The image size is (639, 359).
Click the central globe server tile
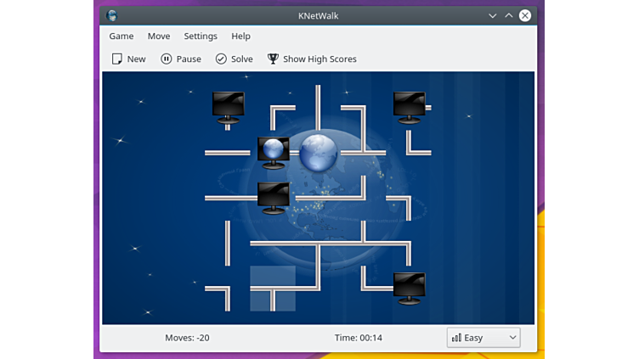point(318,153)
